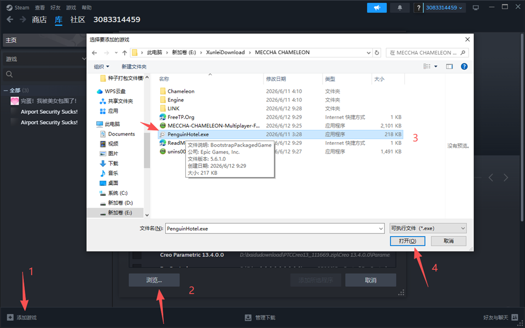Open the 3083314459 account dropdown
This screenshot has height=328, width=525.
(x=444, y=8)
